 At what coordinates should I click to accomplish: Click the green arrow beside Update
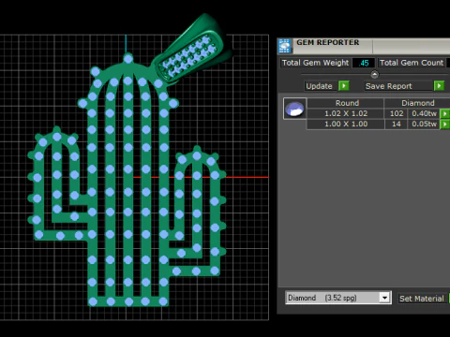pyautogui.click(x=344, y=86)
